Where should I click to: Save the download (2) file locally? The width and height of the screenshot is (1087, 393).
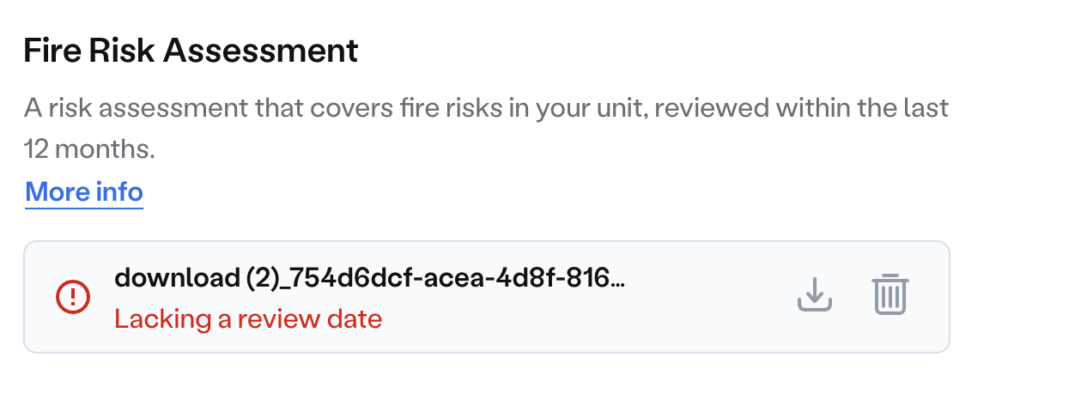[815, 296]
